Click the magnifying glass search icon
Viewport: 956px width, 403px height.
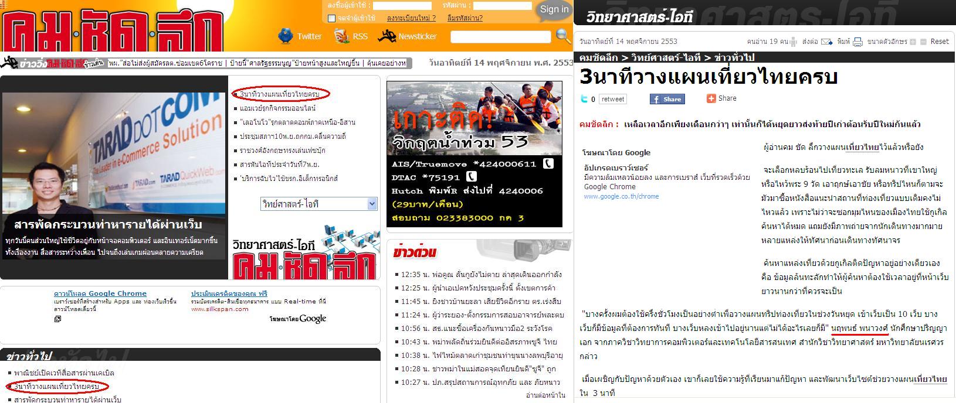[563, 36]
